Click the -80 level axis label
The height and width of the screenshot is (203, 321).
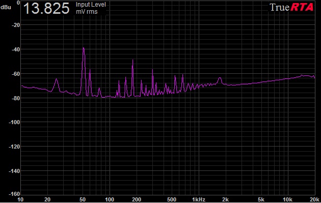(15, 98)
